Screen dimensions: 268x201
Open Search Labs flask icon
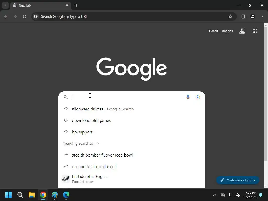242,31
